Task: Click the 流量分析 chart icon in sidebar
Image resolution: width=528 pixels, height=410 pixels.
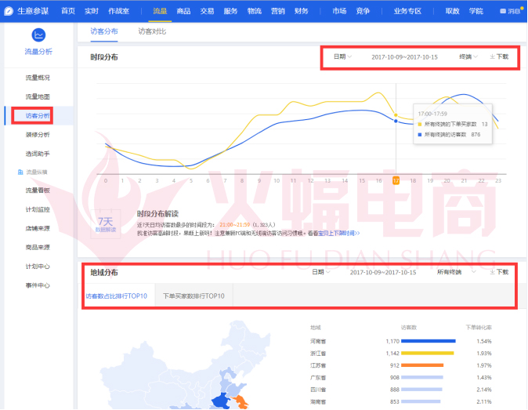Action: point(38,35)
